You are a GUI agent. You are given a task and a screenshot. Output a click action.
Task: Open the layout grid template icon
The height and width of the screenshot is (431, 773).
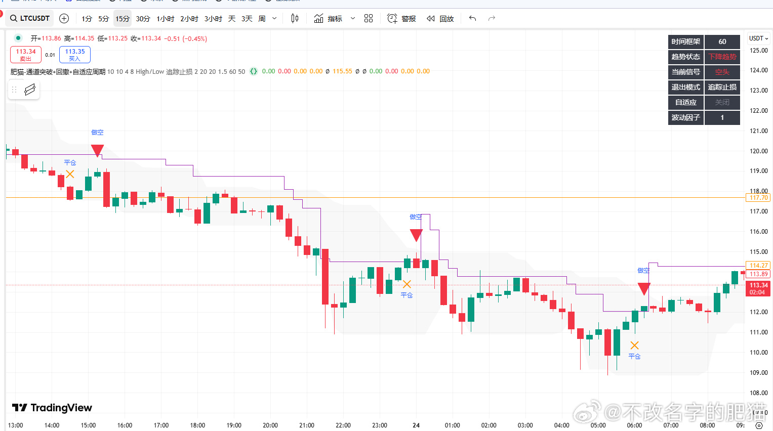(x=369, y=18)
